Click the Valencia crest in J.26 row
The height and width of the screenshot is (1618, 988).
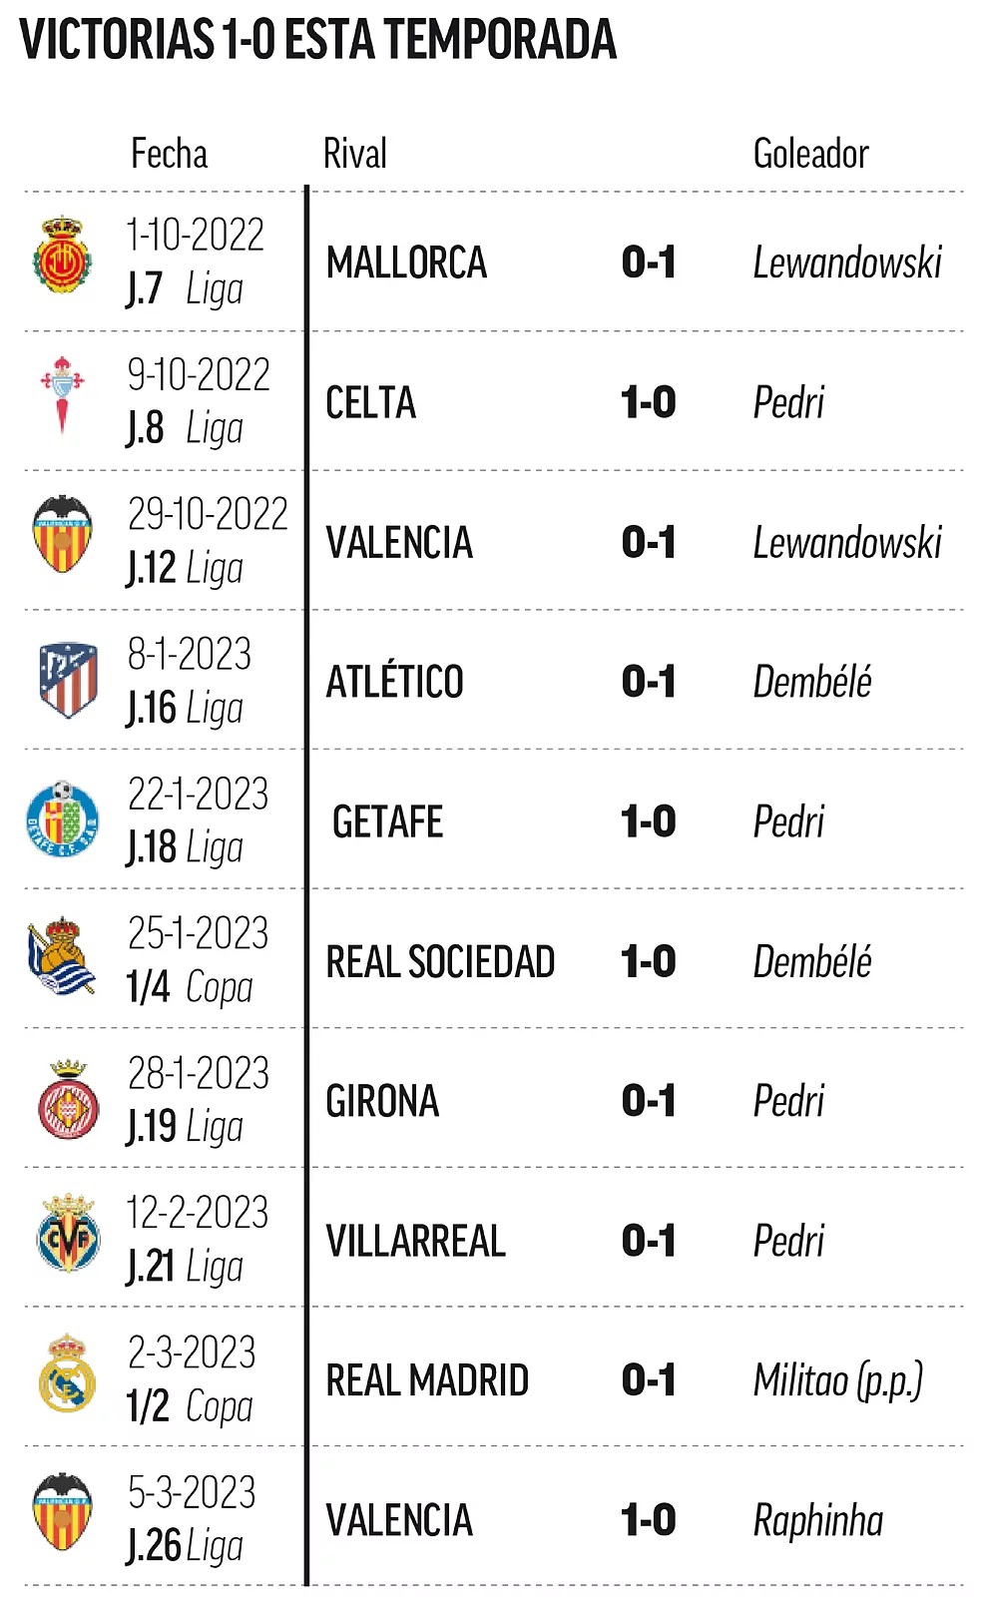coord(63,1512)
